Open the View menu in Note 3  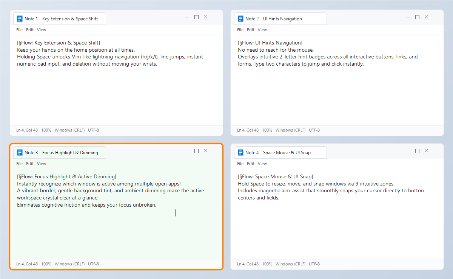coord(42,164)
